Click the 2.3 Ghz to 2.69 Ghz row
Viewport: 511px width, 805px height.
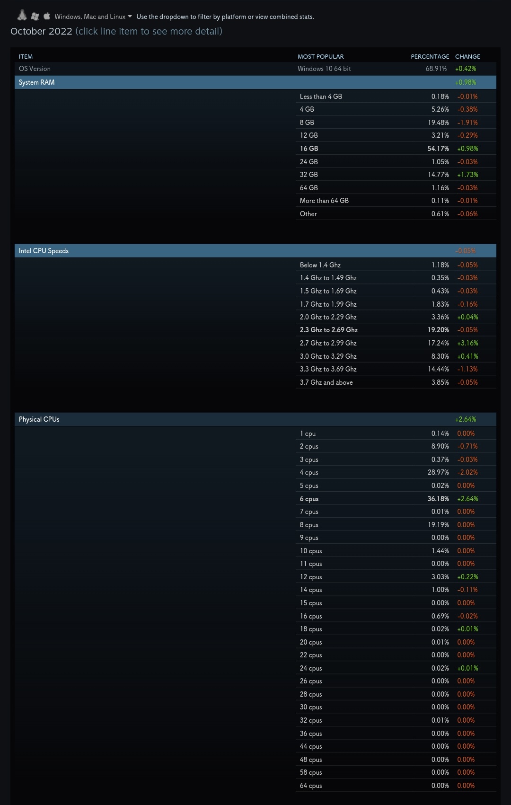[x=396, y=330]
